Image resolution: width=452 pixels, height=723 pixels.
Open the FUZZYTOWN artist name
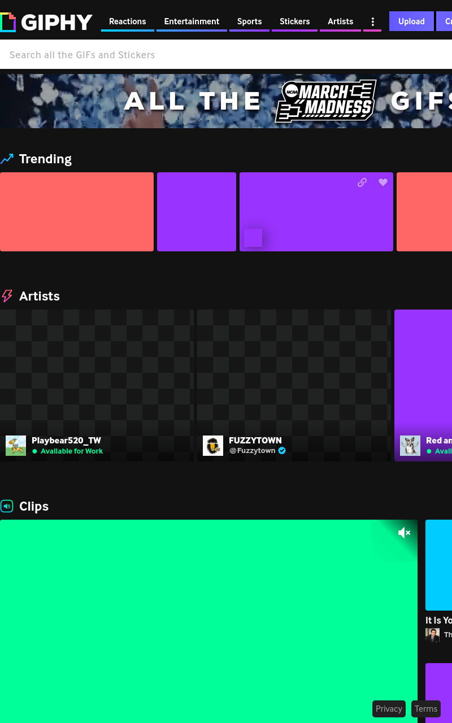(x=255, y=441)
